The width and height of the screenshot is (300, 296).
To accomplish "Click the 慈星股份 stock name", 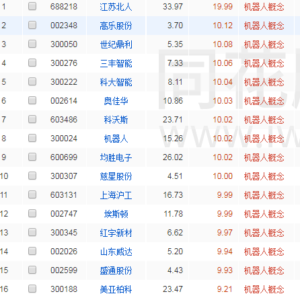I will point(116,176).
